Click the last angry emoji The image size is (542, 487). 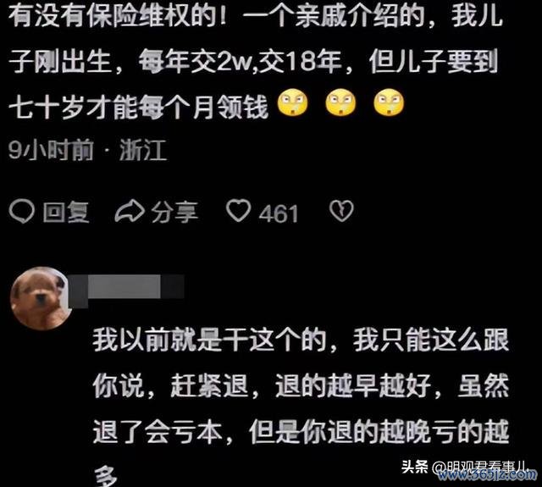click(389, 102)
